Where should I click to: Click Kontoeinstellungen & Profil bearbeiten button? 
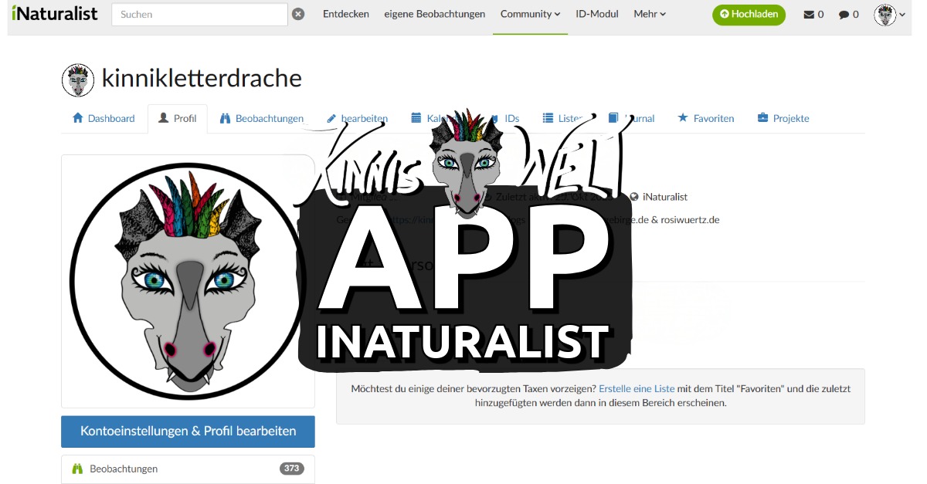point(188,432)
